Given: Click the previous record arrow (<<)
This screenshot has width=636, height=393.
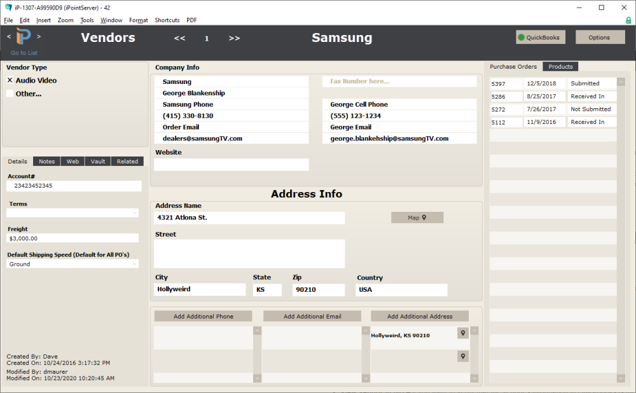Looking at the screenshot, I should [179, 38].
